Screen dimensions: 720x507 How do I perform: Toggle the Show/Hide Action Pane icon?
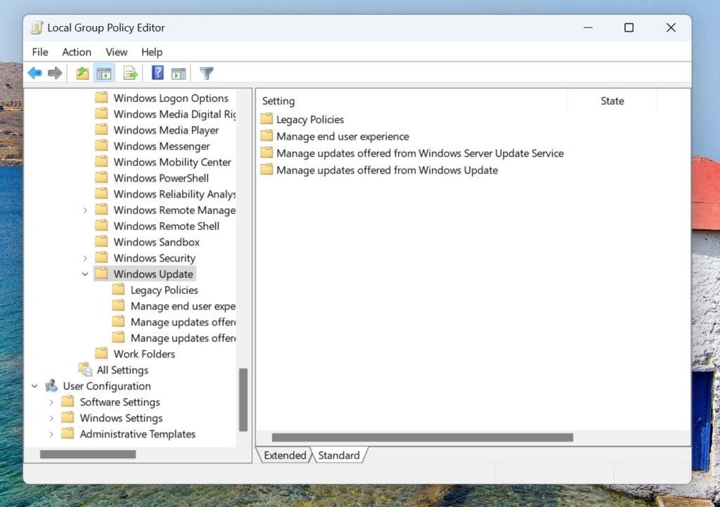tap(179, 73)
